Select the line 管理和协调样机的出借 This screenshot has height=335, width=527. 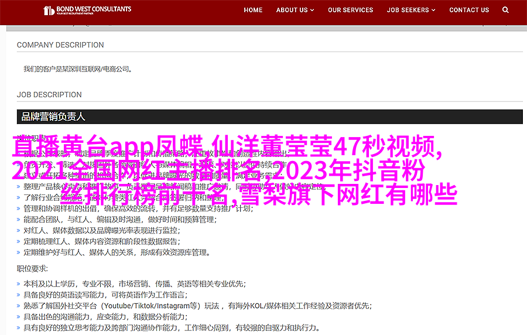[x=138, y=208]
